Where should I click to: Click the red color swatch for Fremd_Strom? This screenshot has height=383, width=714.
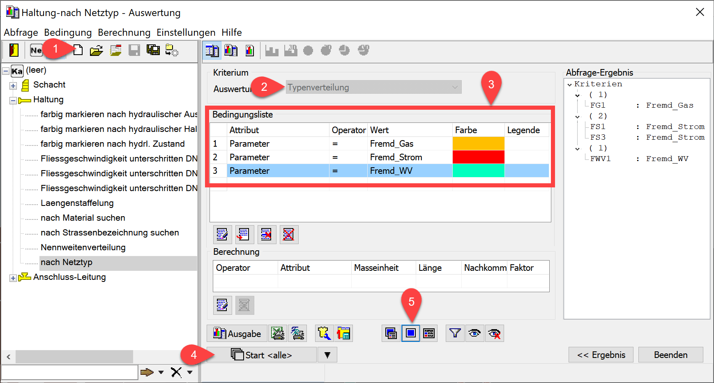(478, 157)
